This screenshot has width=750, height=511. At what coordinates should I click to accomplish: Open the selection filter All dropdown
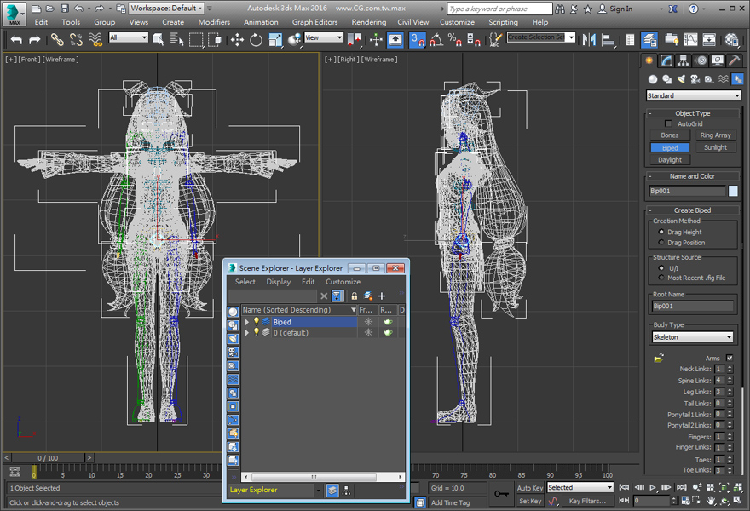point(128,37)
